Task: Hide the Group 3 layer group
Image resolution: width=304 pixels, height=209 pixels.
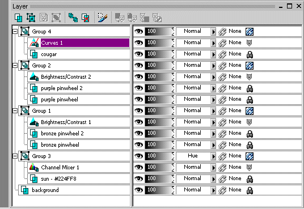Action: click(x=138, y=156)
